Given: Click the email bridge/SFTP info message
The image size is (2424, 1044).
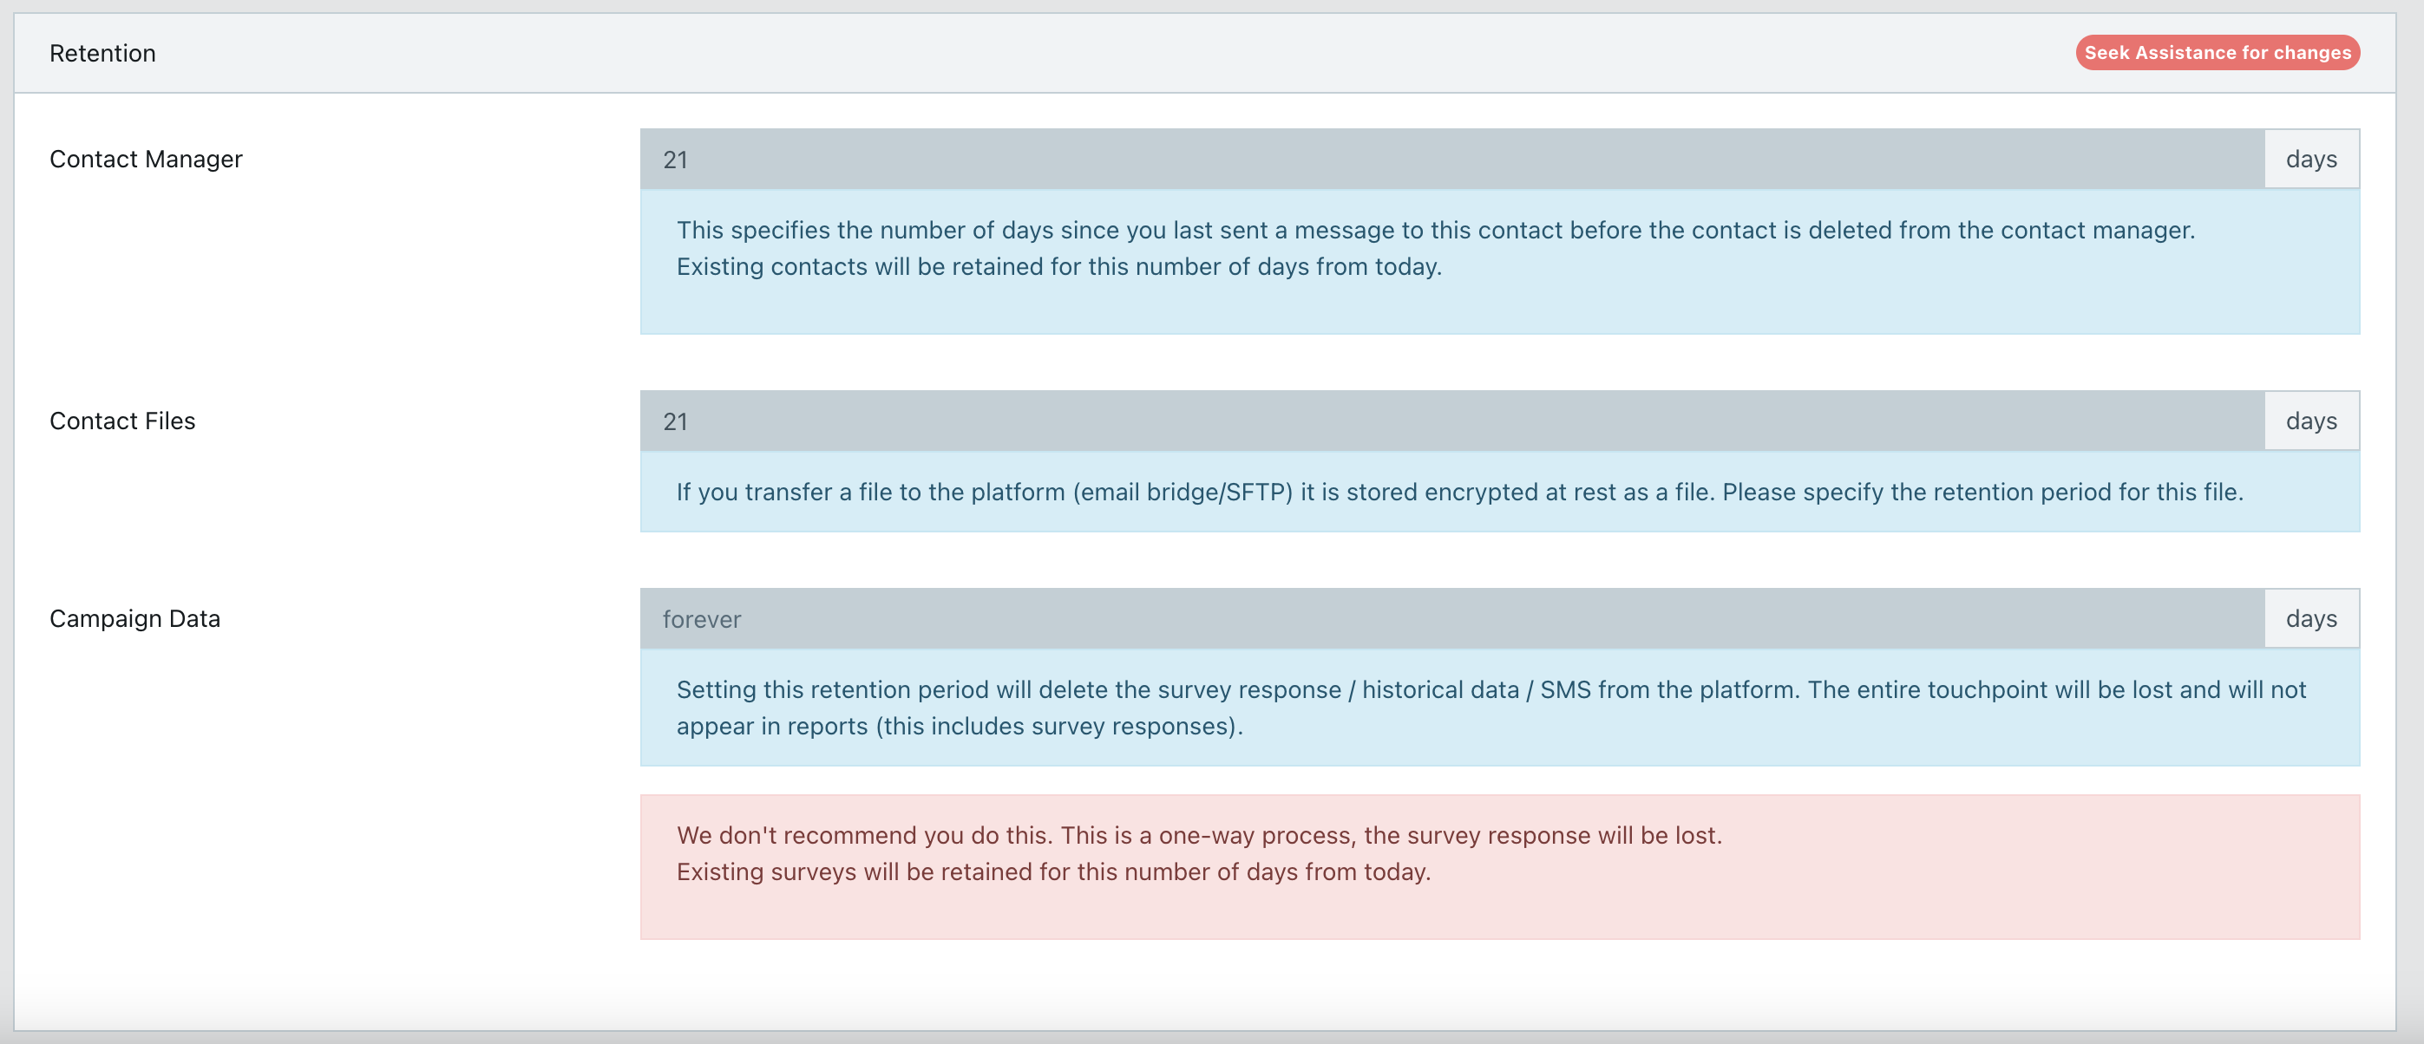Looking at the screenshot, I should tap(1458, 492).
